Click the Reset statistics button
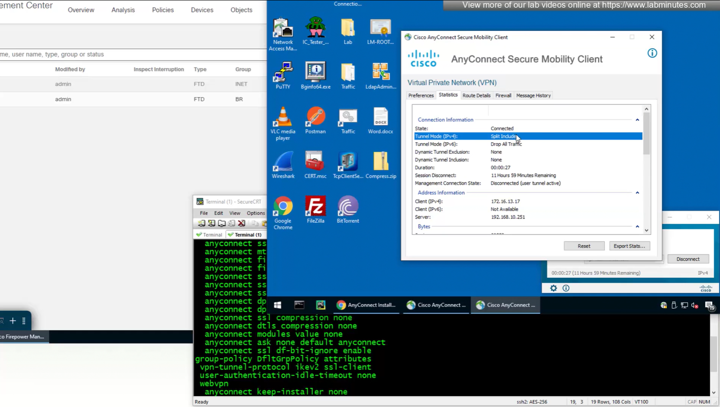 (584, 246)
